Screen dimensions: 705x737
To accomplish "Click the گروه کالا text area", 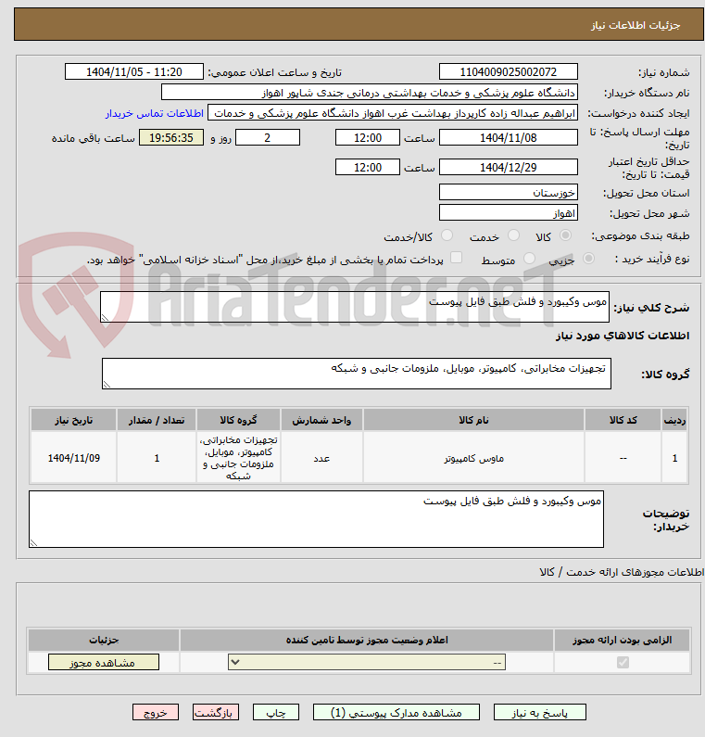I will tap(357, 374).
